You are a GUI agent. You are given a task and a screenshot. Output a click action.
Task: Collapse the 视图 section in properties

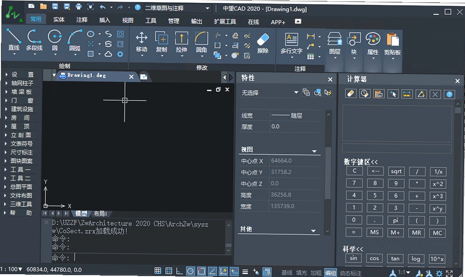(314, 151)
